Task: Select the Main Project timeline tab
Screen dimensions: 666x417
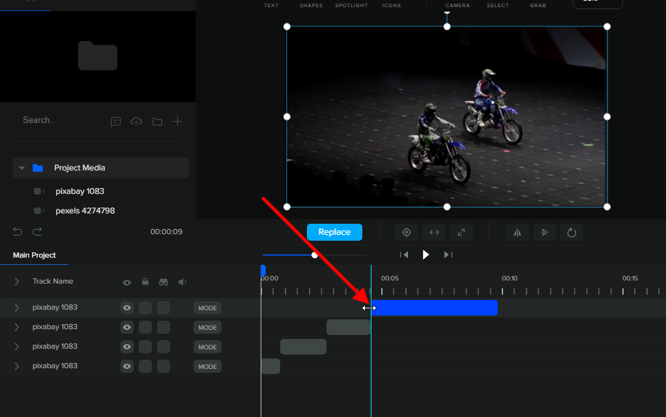Action: click(35, 256)
